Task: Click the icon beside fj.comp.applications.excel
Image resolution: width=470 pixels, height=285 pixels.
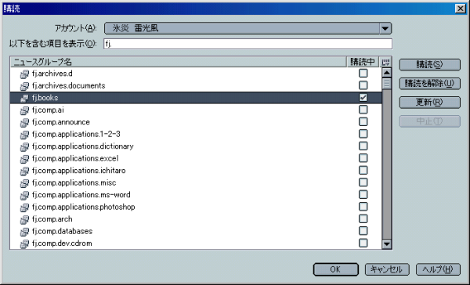Action: 24,159
